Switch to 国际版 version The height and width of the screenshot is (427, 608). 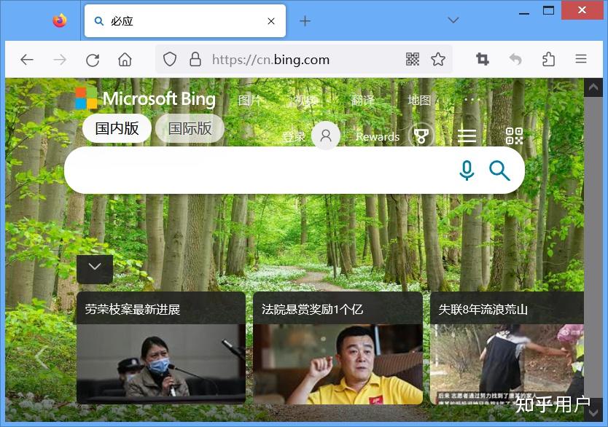point(189,128)
